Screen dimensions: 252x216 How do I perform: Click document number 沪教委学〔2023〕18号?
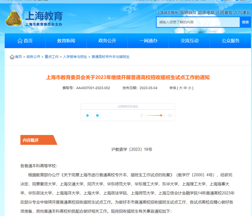click(132, 149)
